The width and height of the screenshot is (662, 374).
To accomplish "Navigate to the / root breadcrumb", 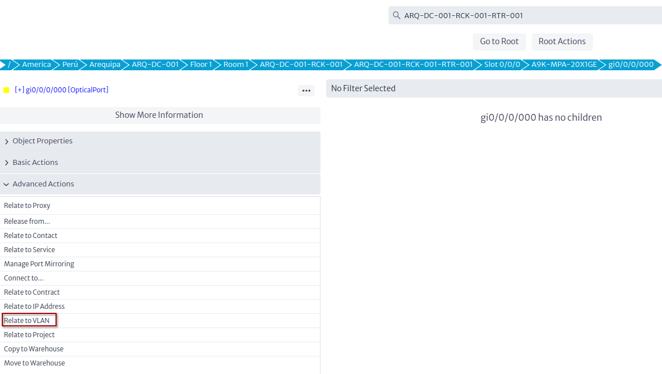I will point(9,65).
